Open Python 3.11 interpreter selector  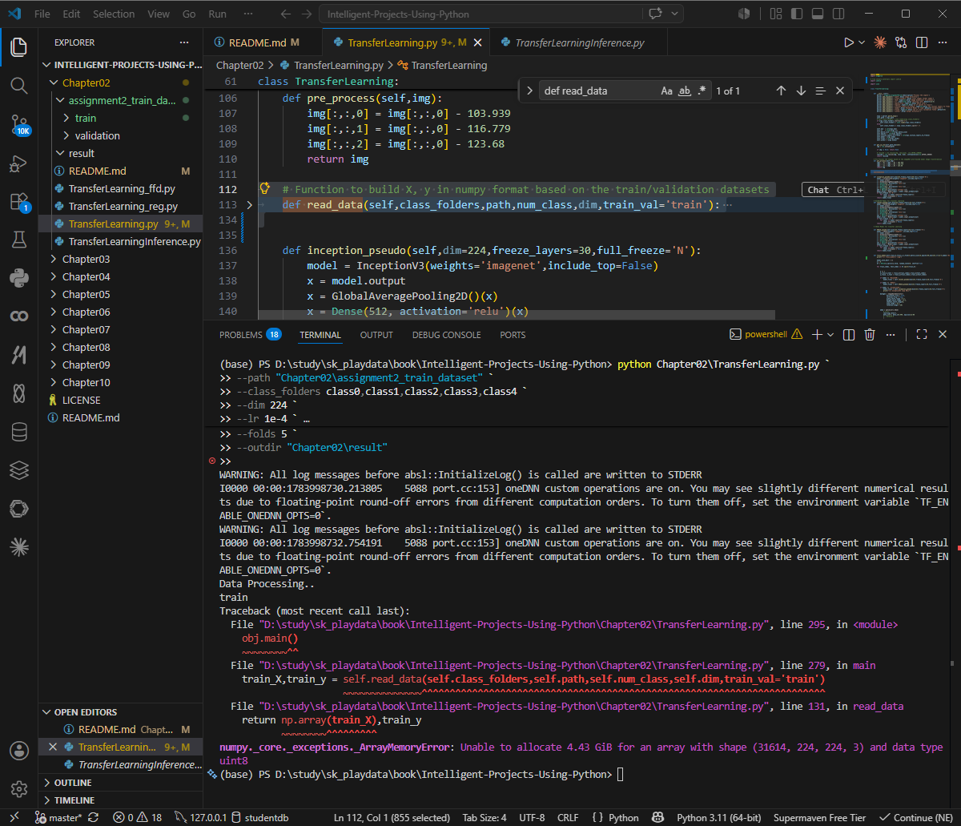pos(718,817)
